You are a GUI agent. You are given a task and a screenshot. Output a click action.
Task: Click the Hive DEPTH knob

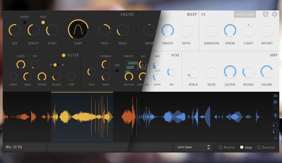click(x=157, y=77)
